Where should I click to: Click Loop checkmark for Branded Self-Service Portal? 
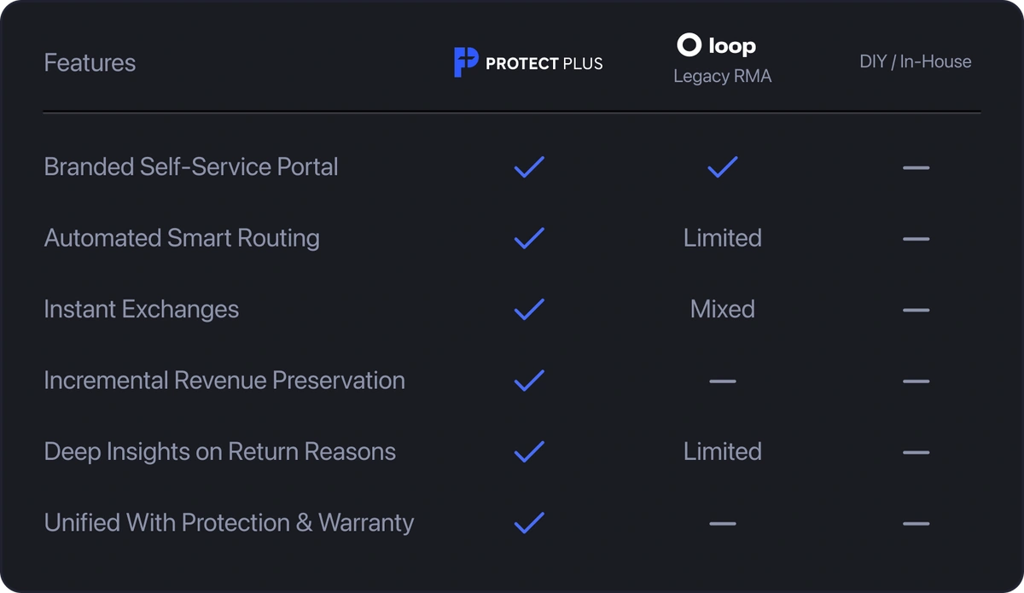[723, 167]
